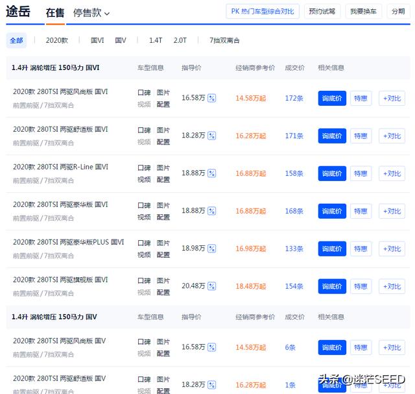
Task: Click 询底价 for 两驱风尚版 国VI
Action: coord(332,98)
